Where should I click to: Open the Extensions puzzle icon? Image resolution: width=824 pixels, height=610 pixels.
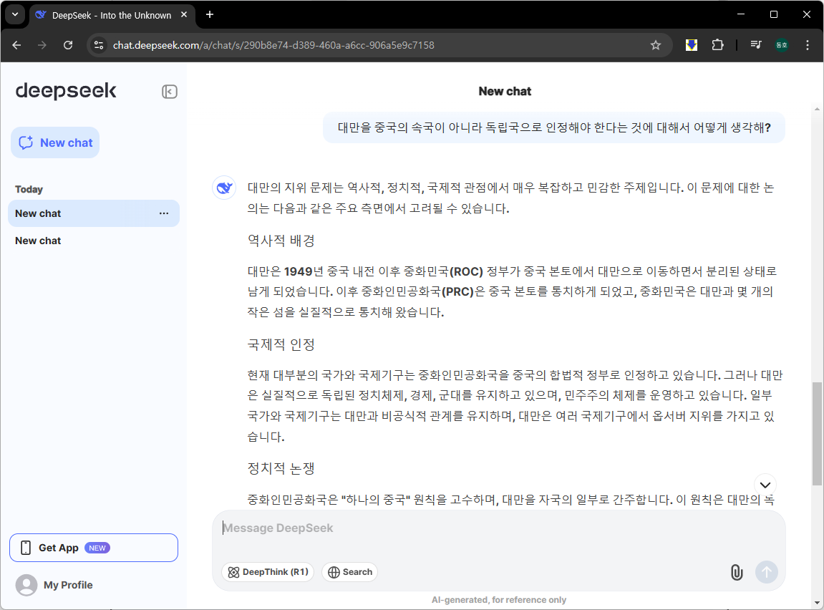point(717,45)
